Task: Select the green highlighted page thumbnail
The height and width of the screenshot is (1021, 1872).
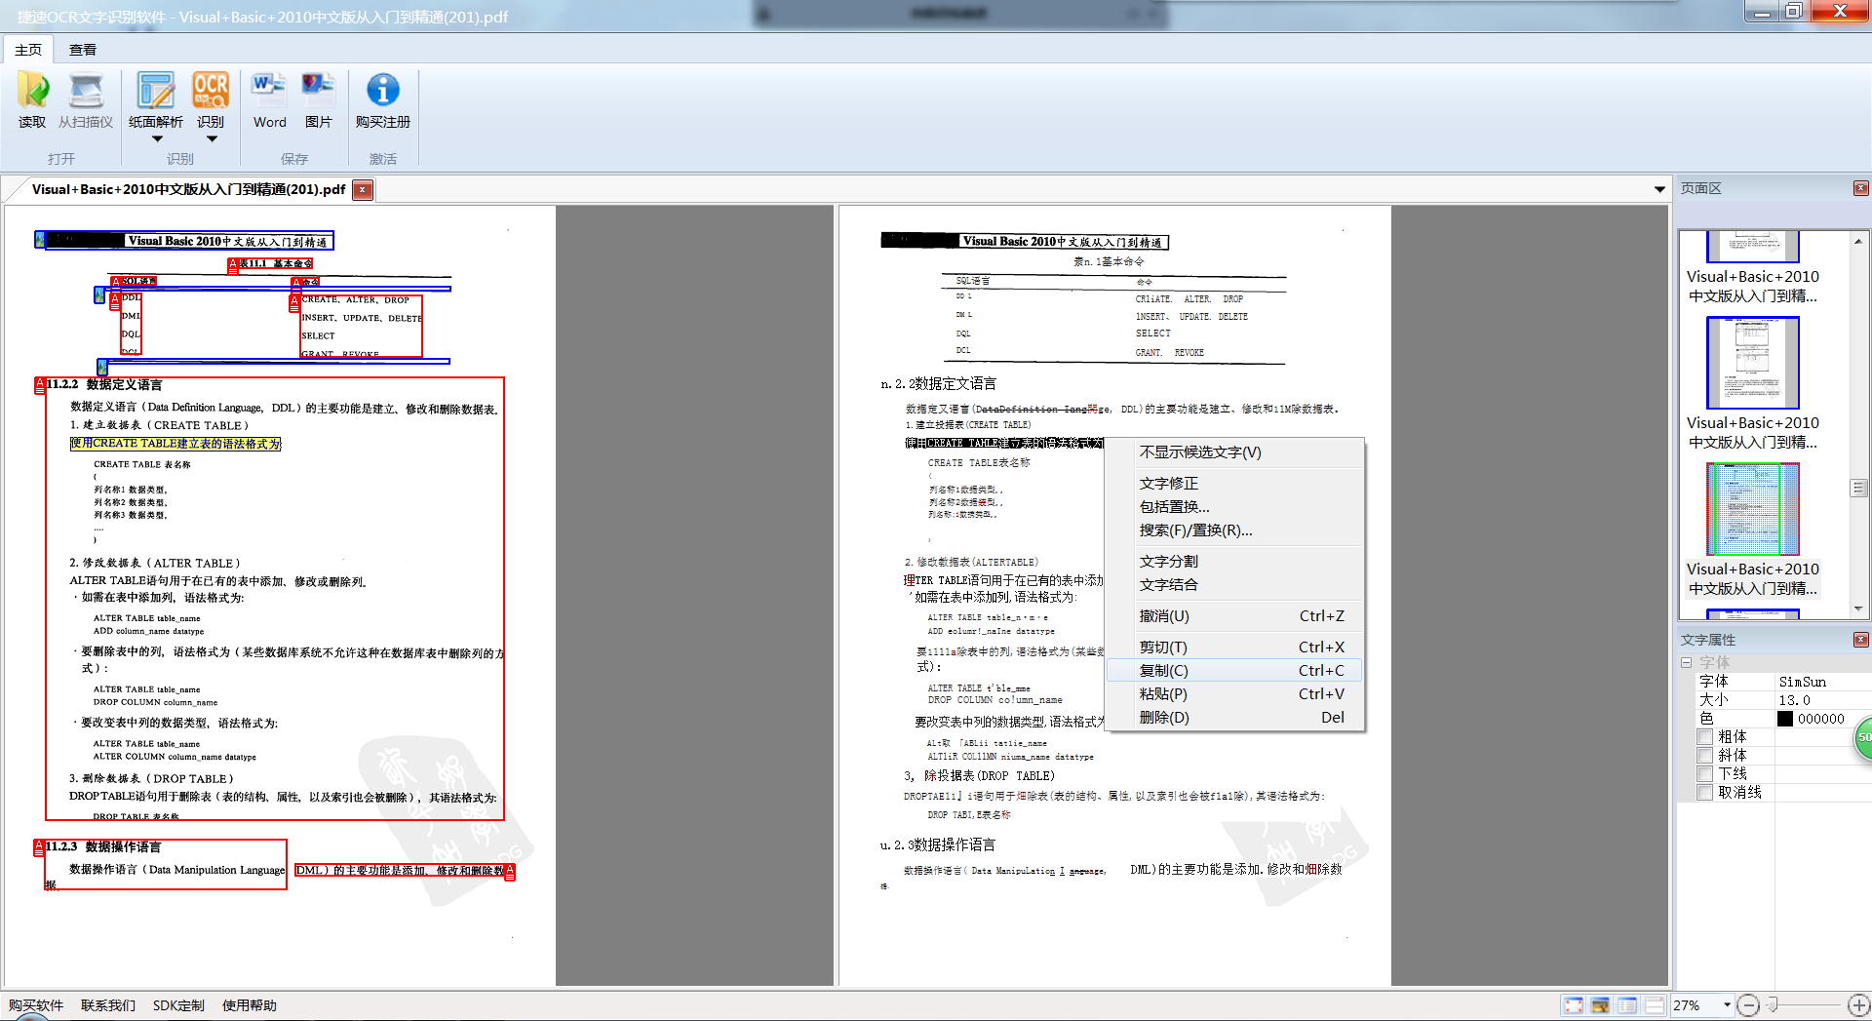Action: pyautogui.click(x=1752, y=509)
